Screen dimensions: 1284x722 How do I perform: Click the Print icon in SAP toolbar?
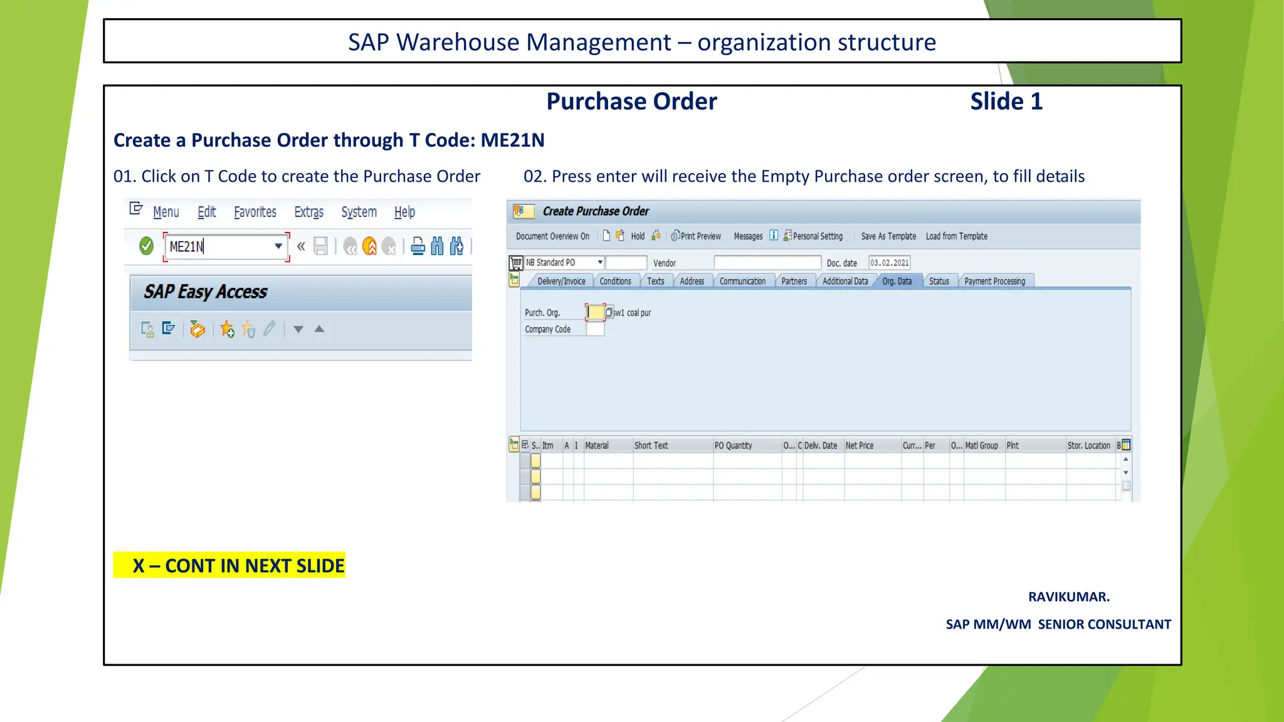(418, 246)
